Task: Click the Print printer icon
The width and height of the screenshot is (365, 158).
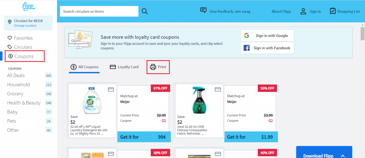Action: pos(153,67)
